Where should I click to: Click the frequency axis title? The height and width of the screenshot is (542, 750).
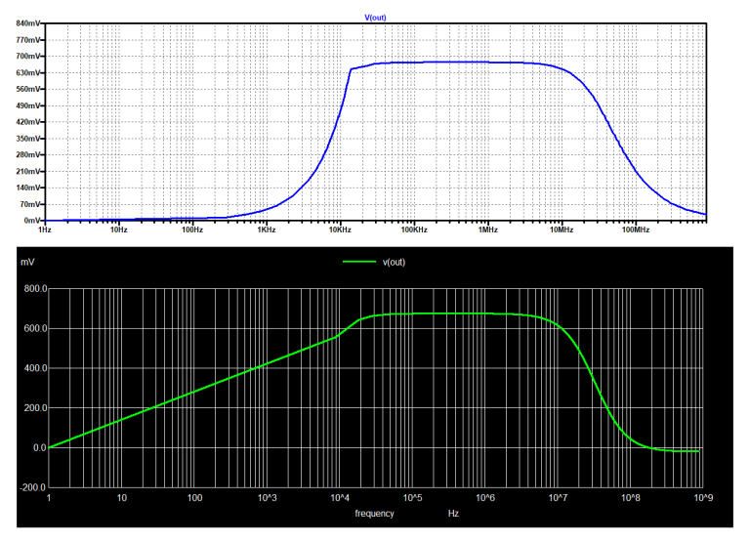pos(374,513)
